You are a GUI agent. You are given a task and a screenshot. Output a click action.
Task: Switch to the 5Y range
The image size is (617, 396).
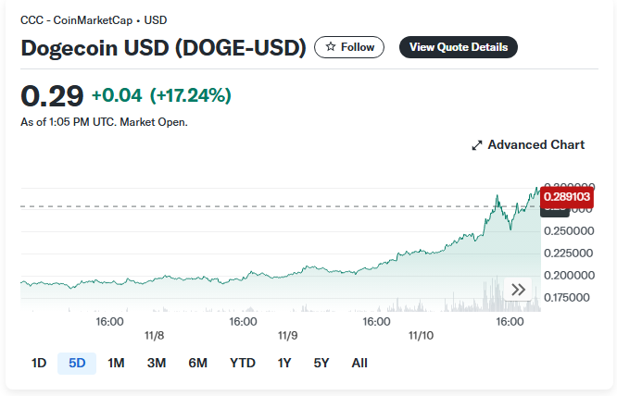coord(321,364)
